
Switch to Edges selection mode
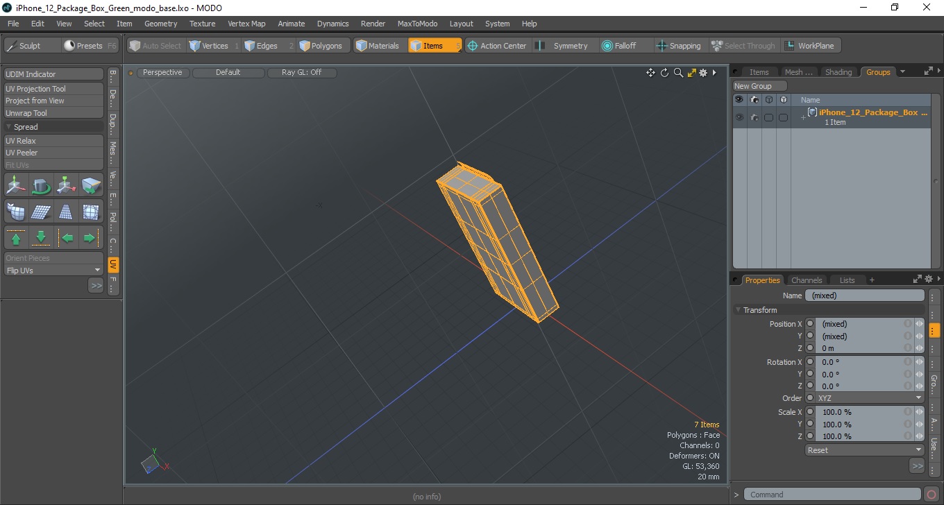pos(269,46)
